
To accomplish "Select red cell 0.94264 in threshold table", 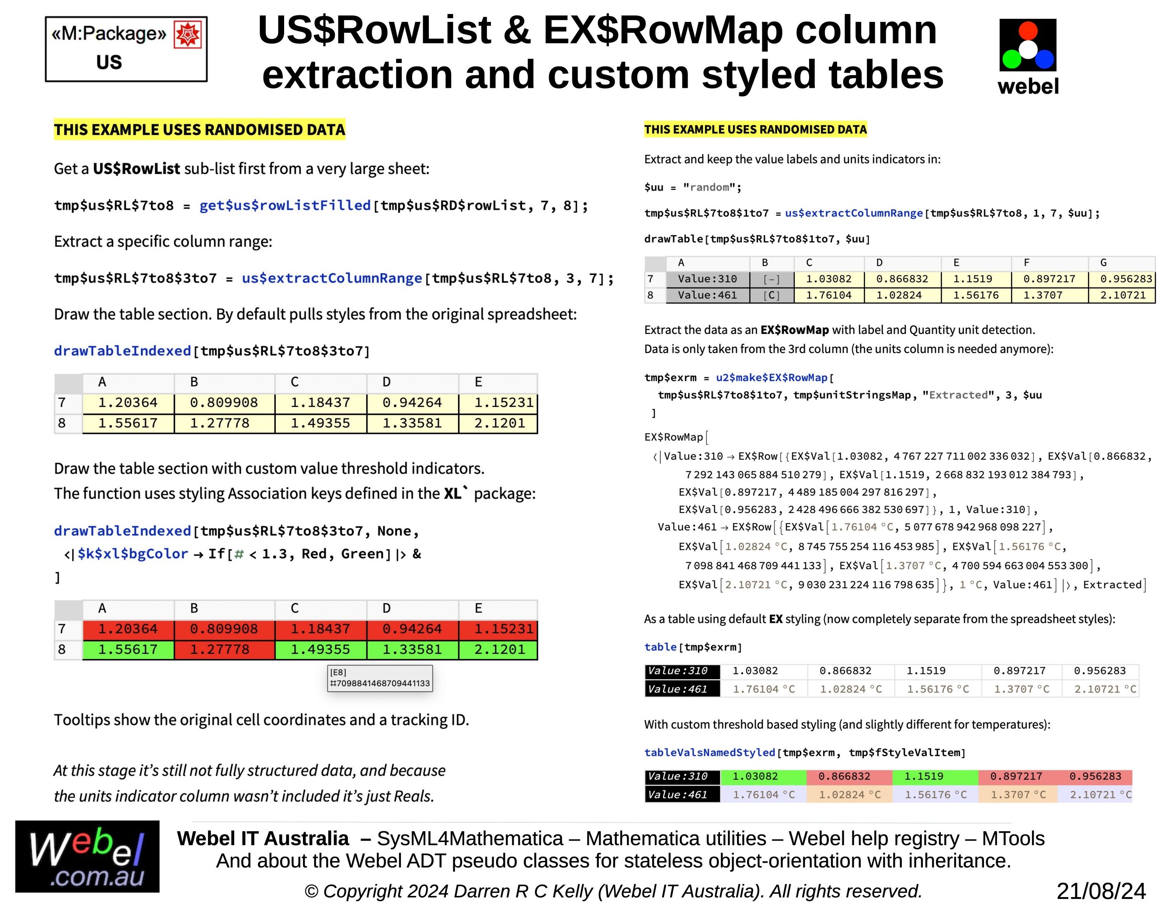I will (x=413, y=629).
